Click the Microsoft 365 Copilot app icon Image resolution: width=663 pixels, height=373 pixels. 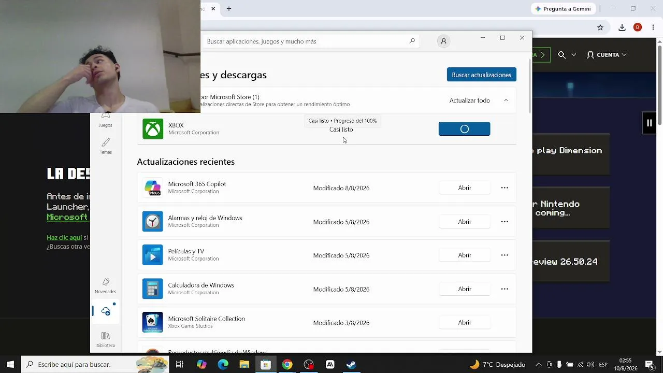(153, 188)
